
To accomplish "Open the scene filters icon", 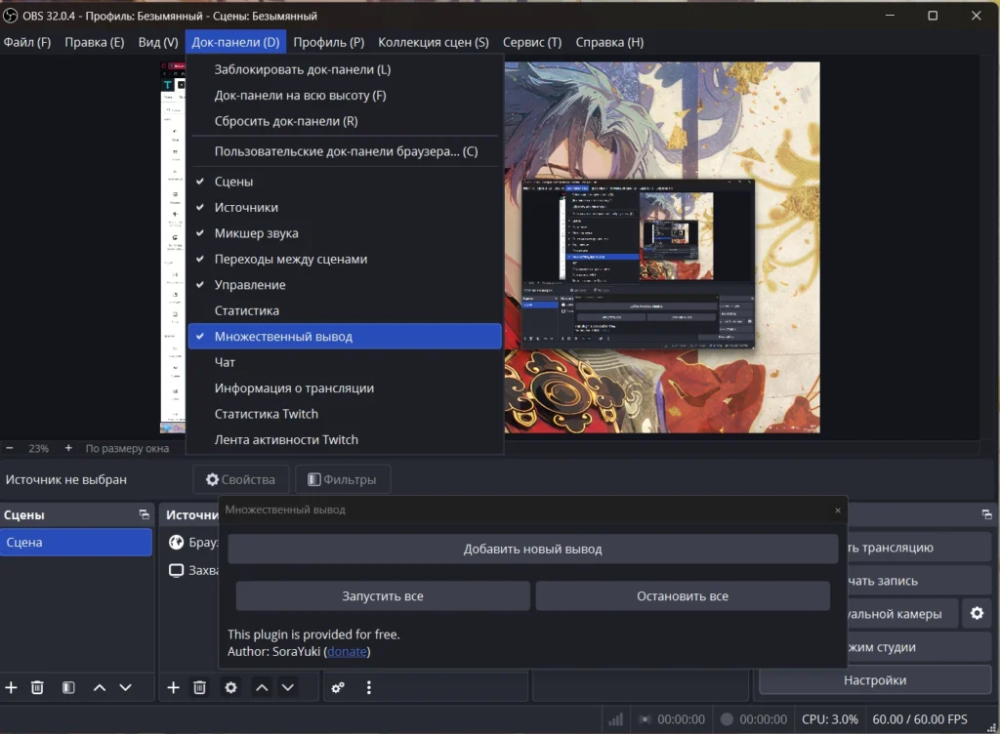I will [67, 687].
